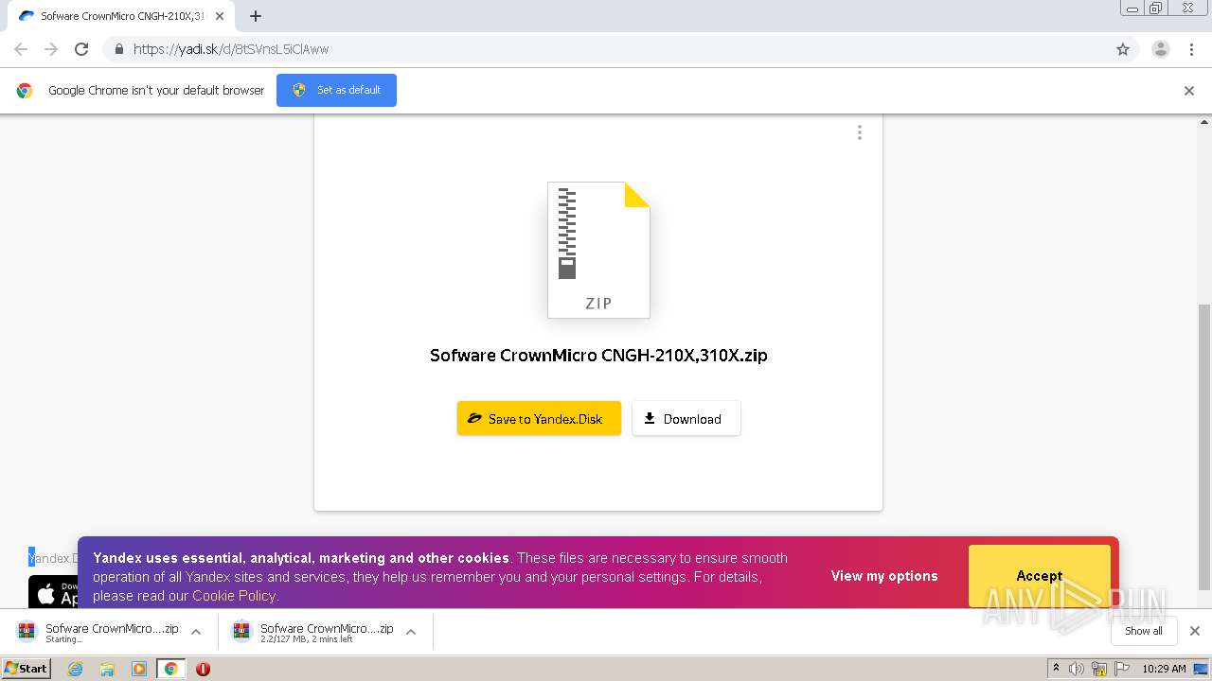The width and height of the screenshot is (1212, 681).
Task: Open the Cookie Policy link
Action: pos(234,596)
